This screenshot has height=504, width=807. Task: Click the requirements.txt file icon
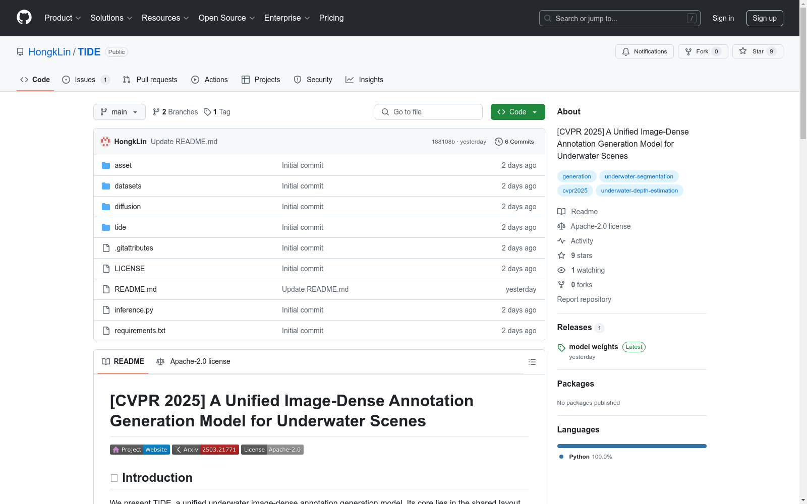coord(106,331)
